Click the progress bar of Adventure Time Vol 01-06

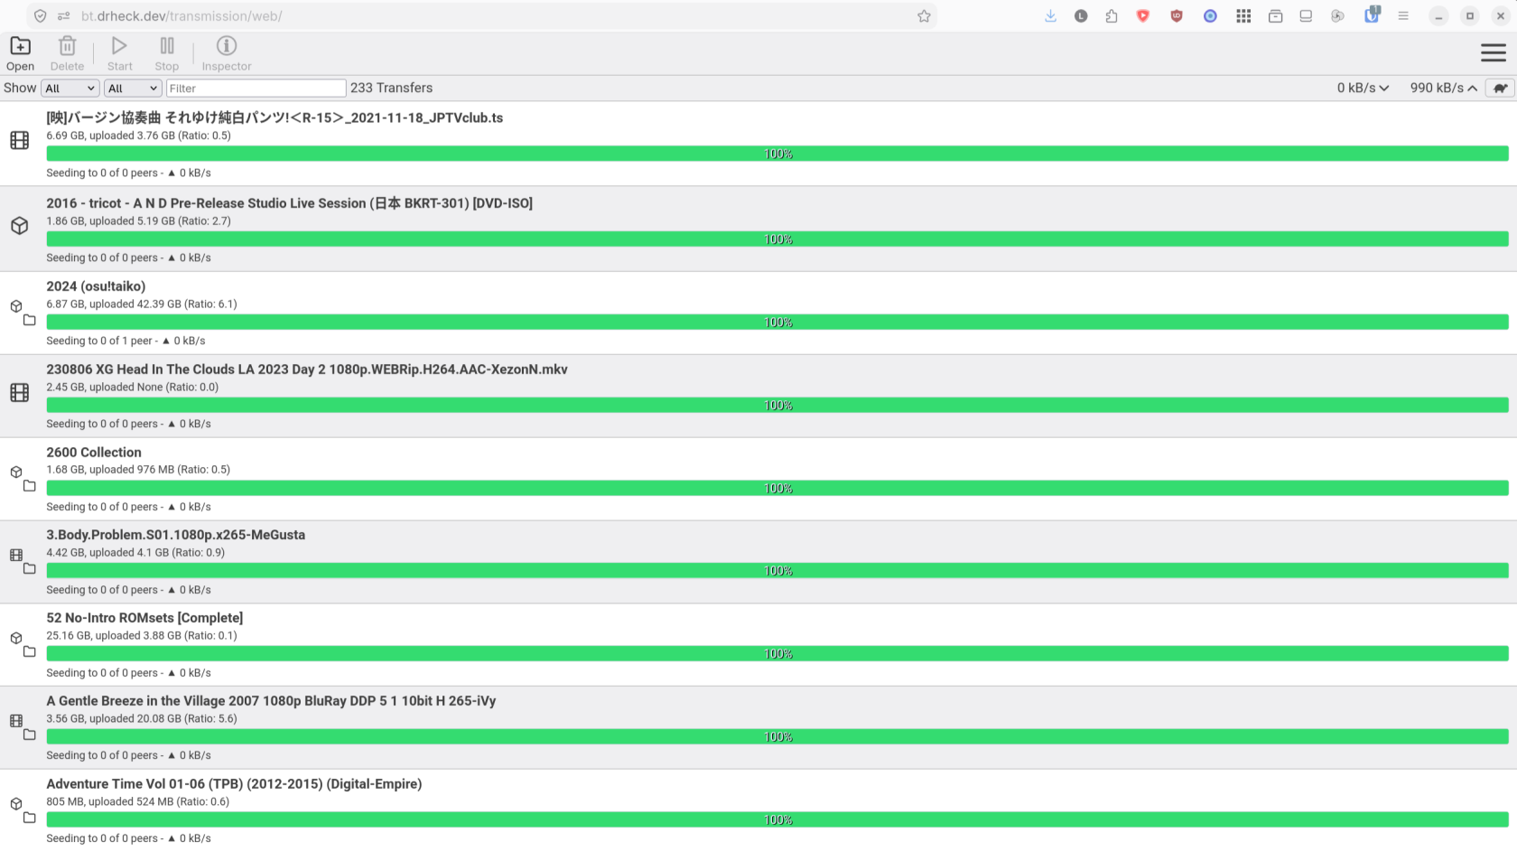click(x=777, y=820)
